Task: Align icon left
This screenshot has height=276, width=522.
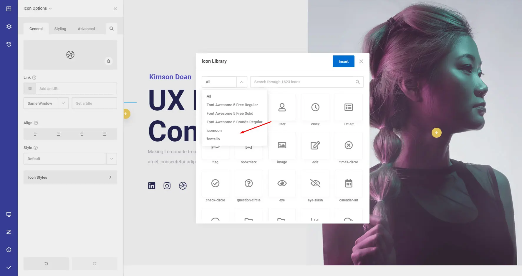Action: (x=35, y=134)
